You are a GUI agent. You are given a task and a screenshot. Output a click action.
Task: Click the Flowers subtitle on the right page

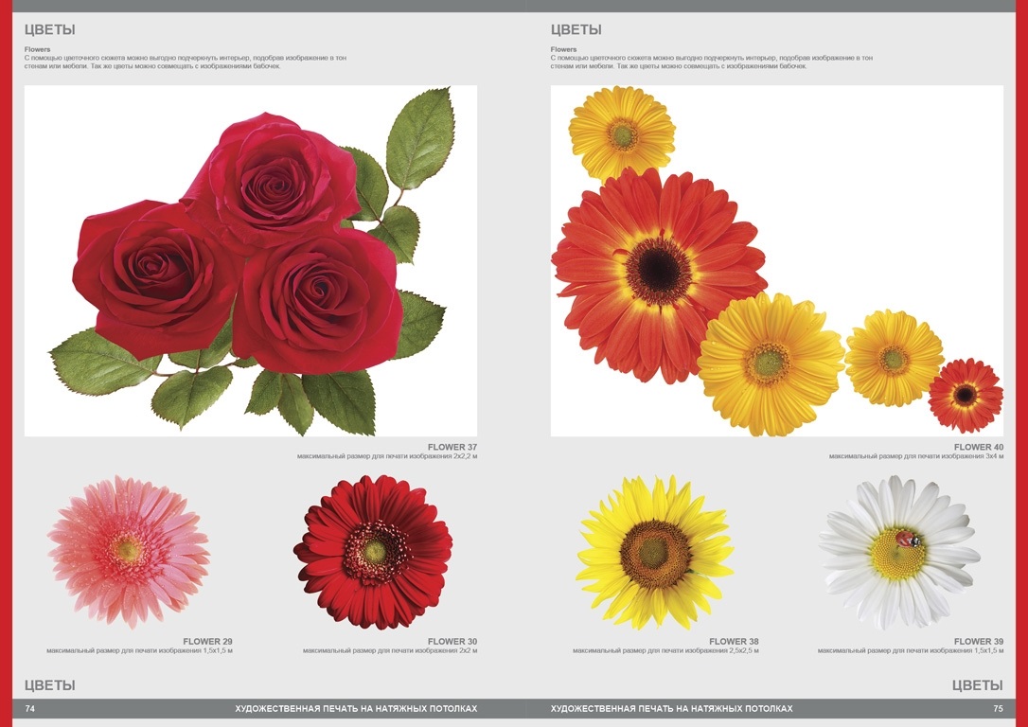coord(564,49)
